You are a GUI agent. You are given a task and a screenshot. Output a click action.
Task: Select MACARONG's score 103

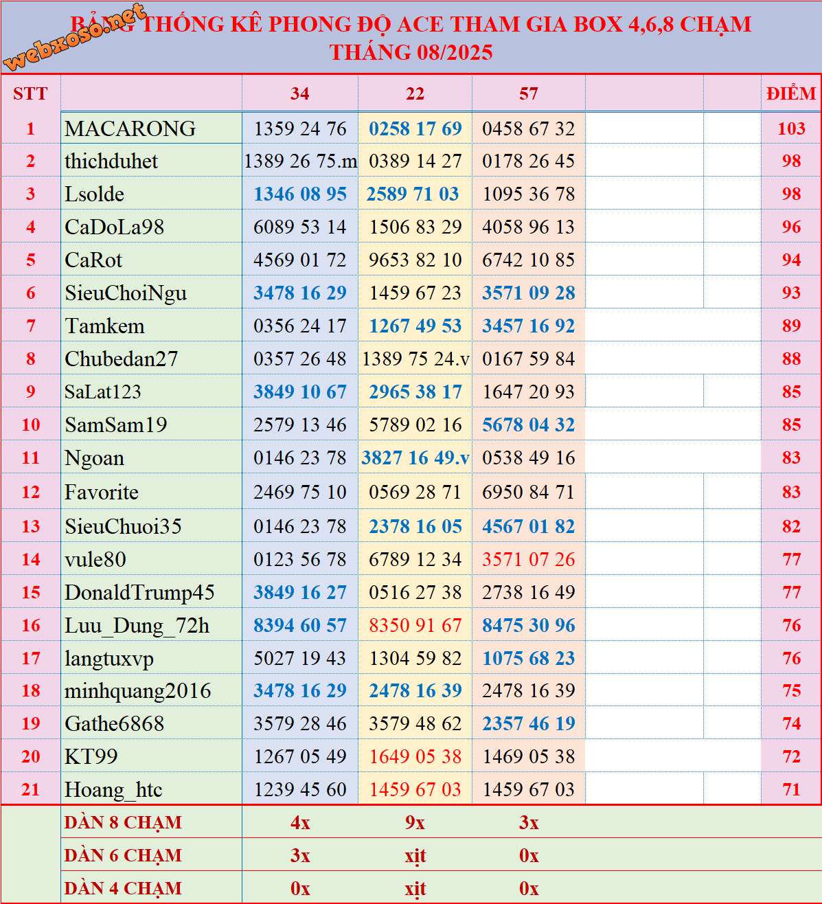tap(791, 128)
